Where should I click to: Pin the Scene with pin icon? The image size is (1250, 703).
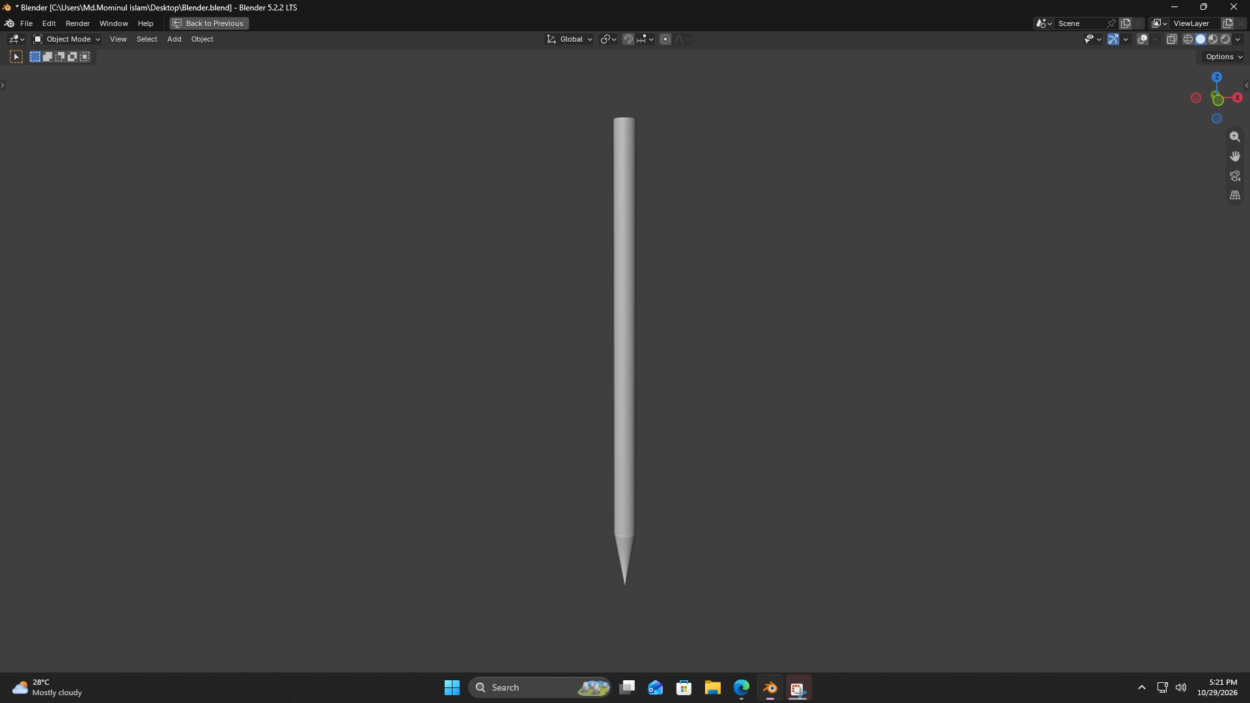point(1111,23)
